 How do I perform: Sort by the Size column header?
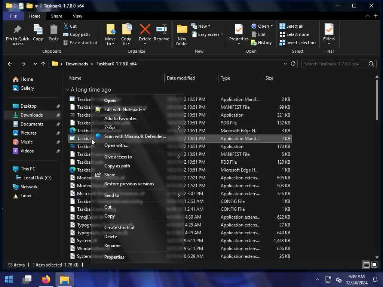278,78
